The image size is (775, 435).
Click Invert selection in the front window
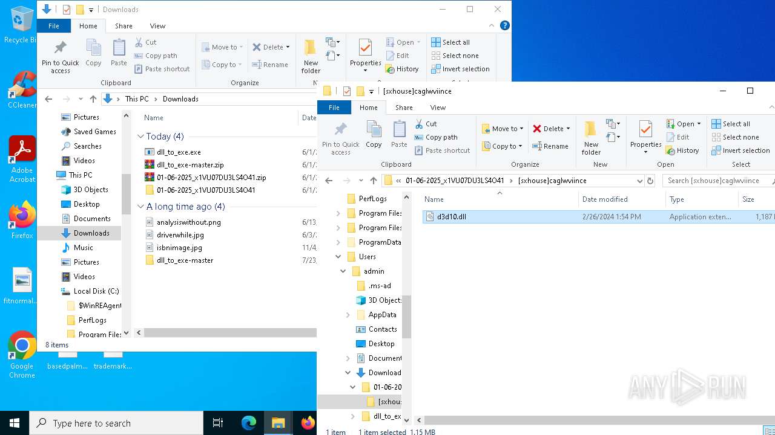point(740,150)
